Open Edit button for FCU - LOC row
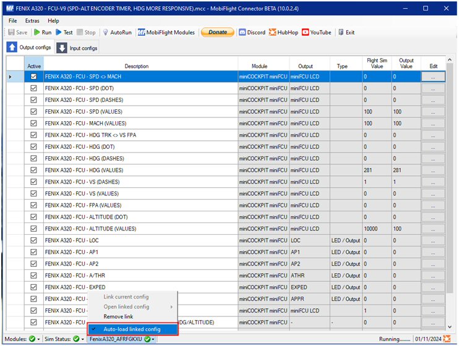Screen dimensions: 459x346 433,240
